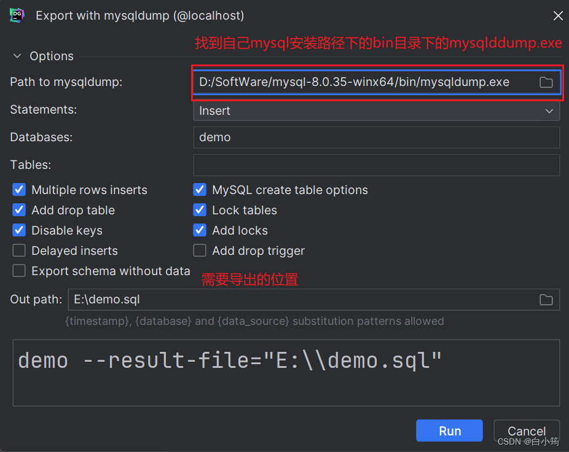Uncheck Lock tables option

point(200,210)
